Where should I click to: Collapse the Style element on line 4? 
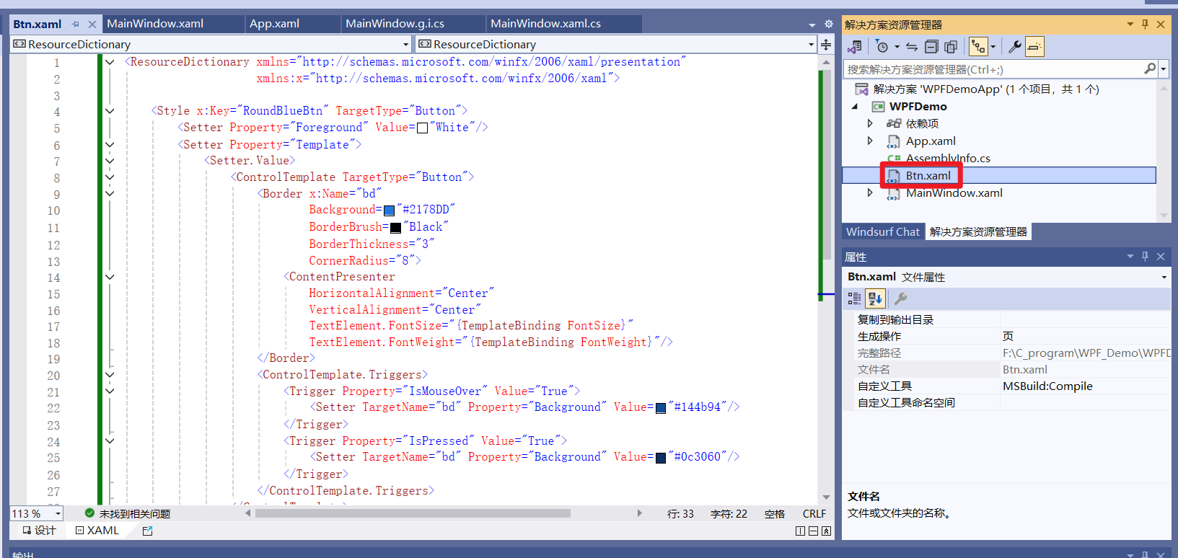[110, 111]
